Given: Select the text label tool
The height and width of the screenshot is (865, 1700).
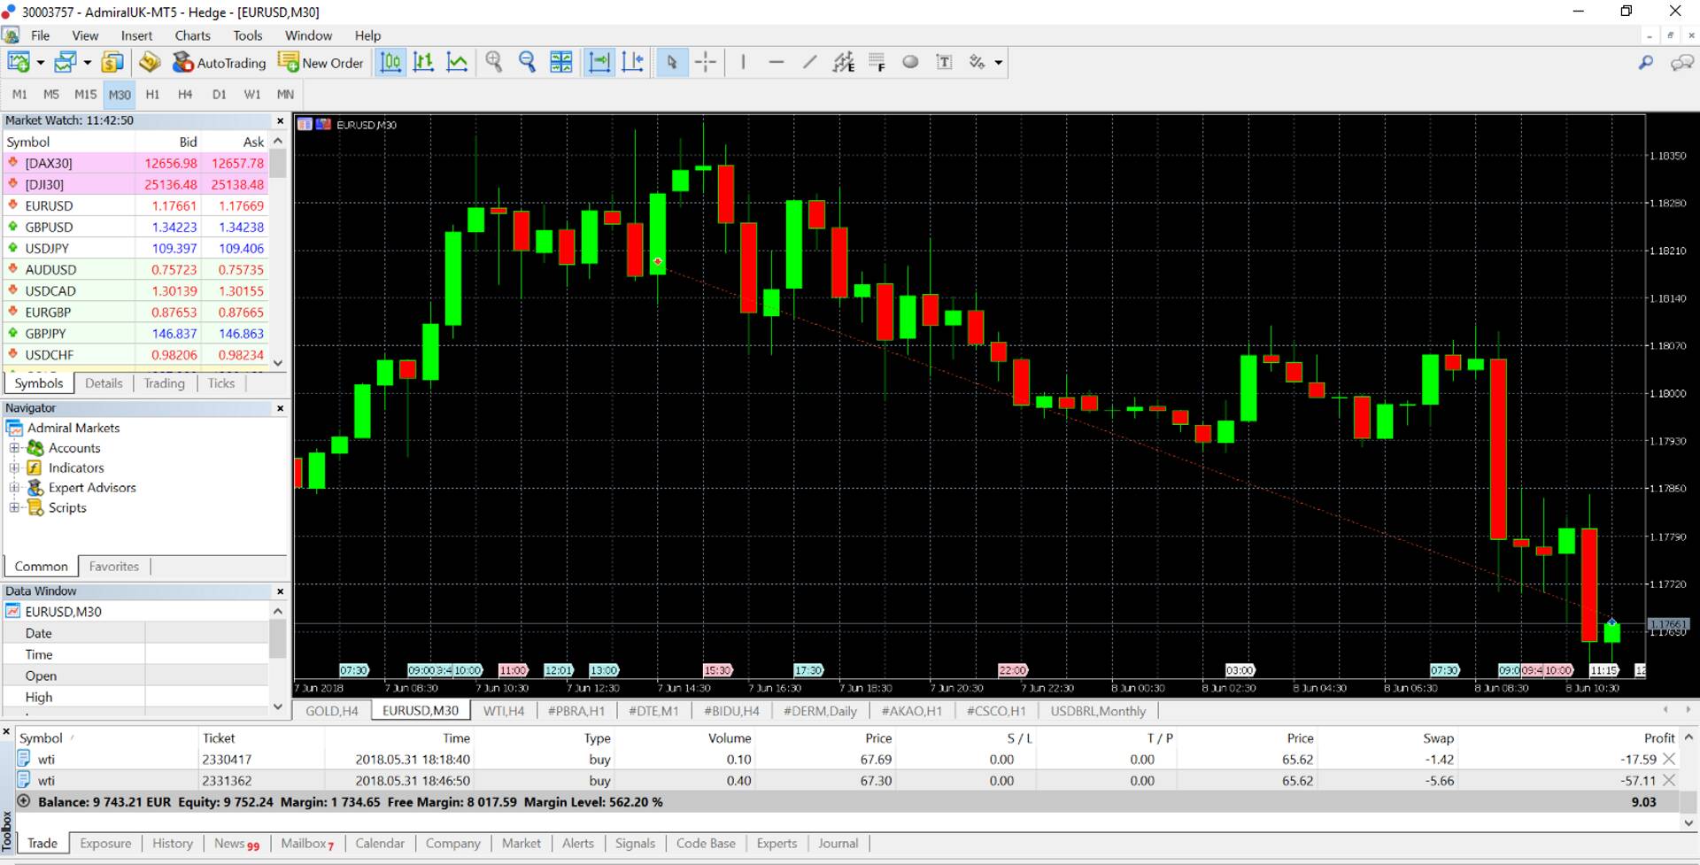Looking at the screenshot, I should (945, 62).
